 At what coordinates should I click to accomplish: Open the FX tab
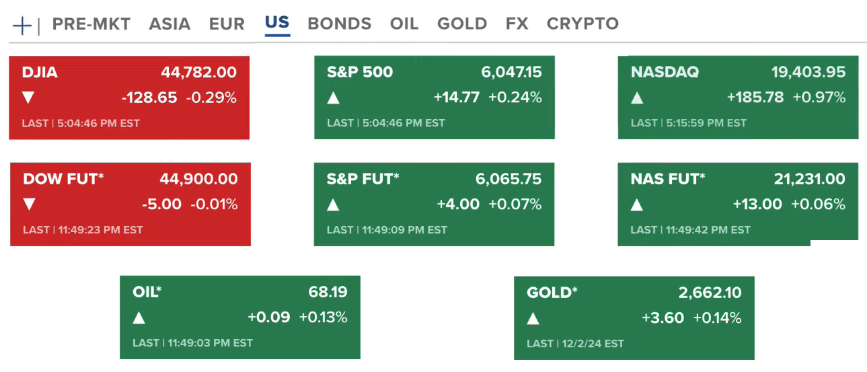(517, 24)
